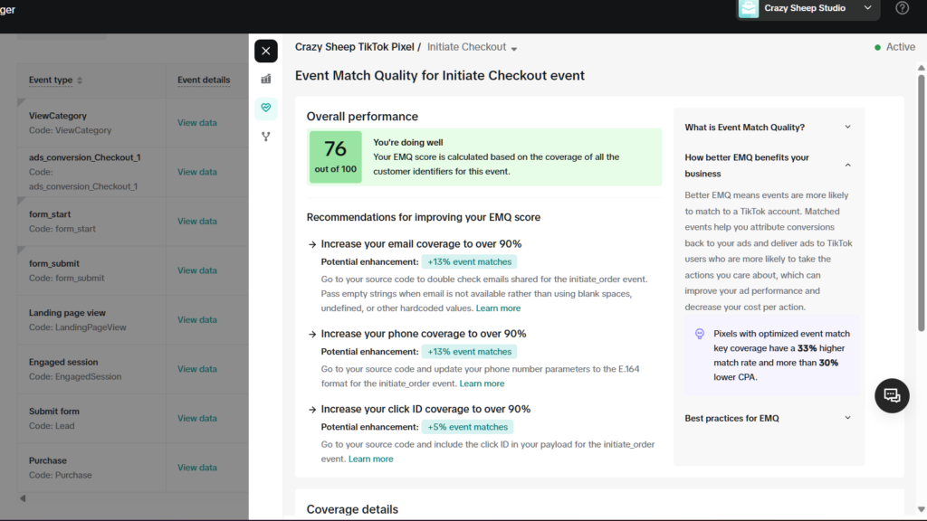Expand the Crazy Sheep Studio account dropdown
Image resolution: width=927 pixels, height=521 pixels.
pos(866,8)
